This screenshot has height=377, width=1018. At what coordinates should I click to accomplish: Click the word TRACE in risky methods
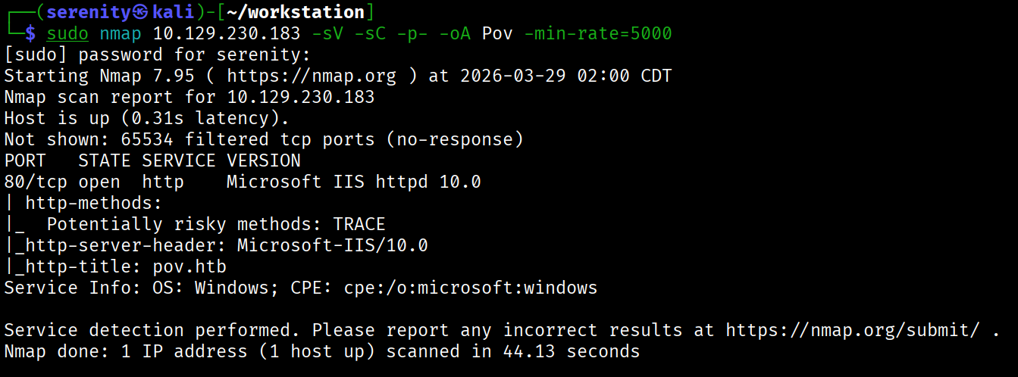(359, 224)
